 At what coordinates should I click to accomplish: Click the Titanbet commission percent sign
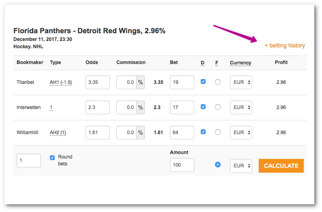click(x=140, y=82)
